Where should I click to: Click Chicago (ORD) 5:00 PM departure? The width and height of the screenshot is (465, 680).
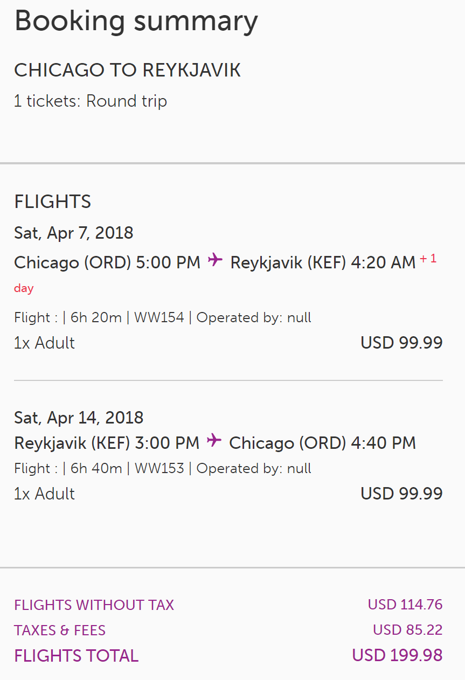click(x=107, y=262)
